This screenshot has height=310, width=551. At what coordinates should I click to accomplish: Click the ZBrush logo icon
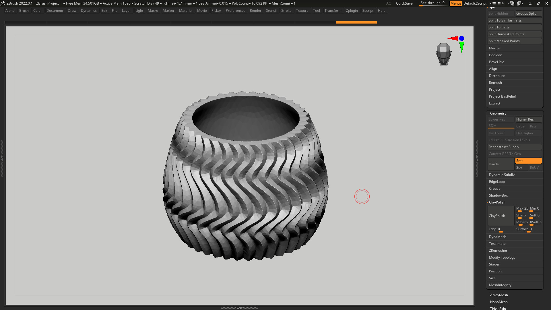click(x=3, y=3)
